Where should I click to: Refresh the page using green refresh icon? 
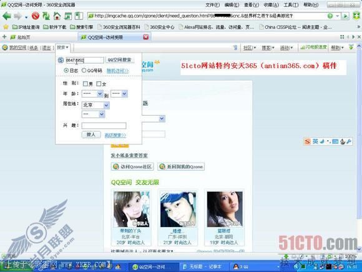(x=46, y=16)
